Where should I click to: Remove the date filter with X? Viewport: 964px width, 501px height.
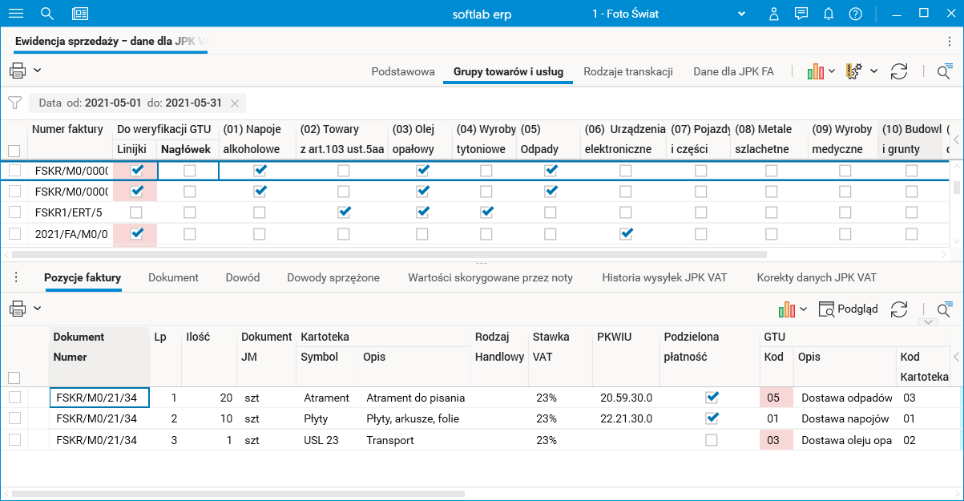pyautogui.click(x=235, y=103)
